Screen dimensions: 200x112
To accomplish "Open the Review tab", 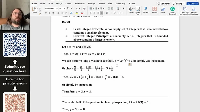I will (x=102, y=3).
